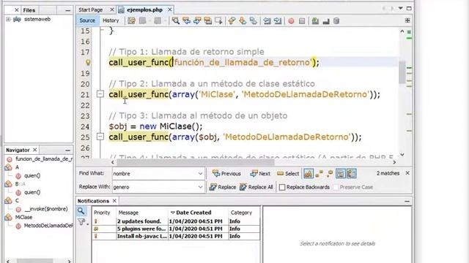Shift the current line right
The height and width of the screenshot is (263, 469).
coord(278,20)
